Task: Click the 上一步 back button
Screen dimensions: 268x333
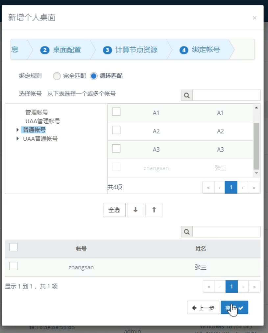Action: [203, 308]
